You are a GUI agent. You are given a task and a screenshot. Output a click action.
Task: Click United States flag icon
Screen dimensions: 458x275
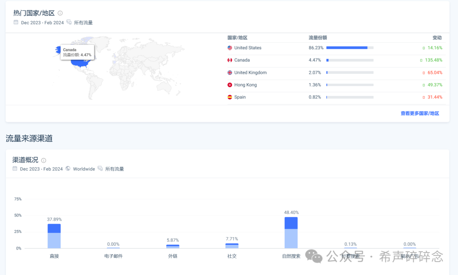coord(230,48)
